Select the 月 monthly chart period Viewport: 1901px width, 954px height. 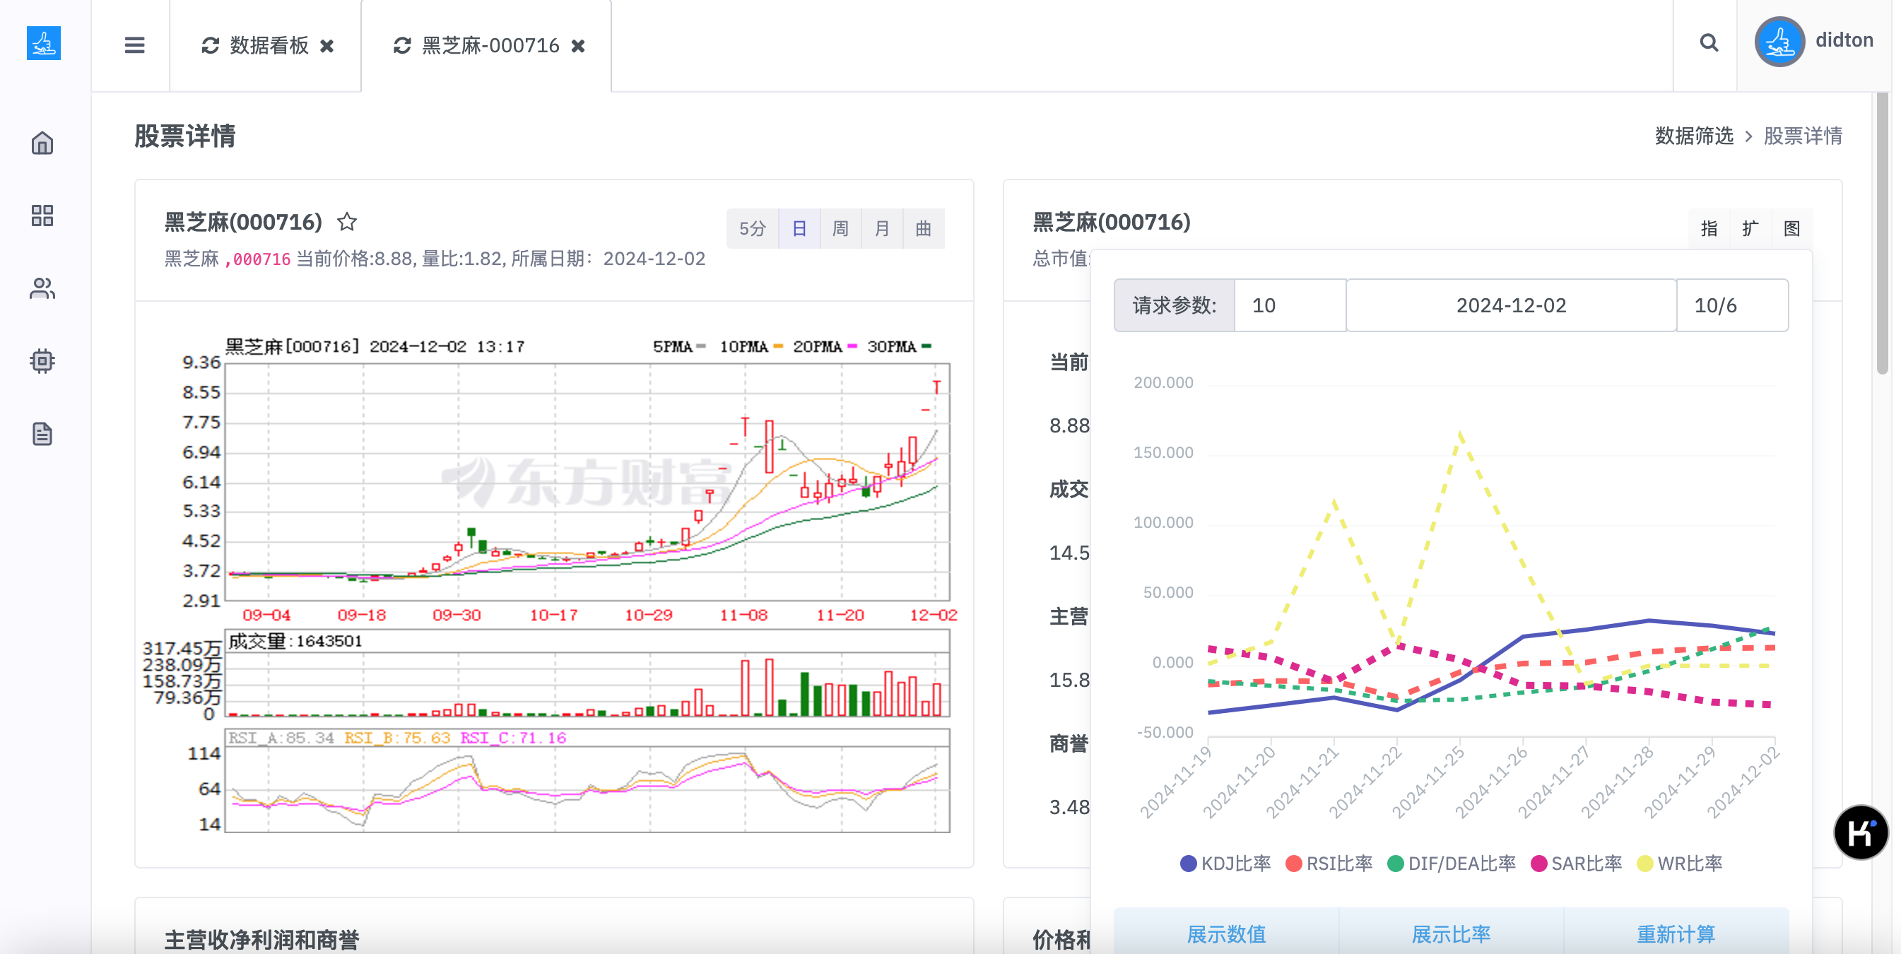click(x=882, y=229)
